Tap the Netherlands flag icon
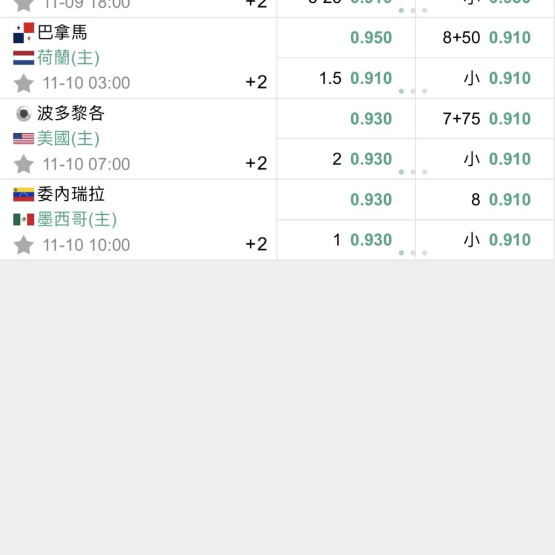 click(24, 58)
